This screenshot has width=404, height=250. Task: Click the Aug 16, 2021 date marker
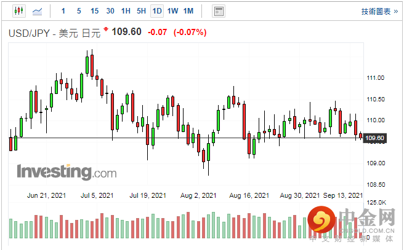tap(249, 196)
